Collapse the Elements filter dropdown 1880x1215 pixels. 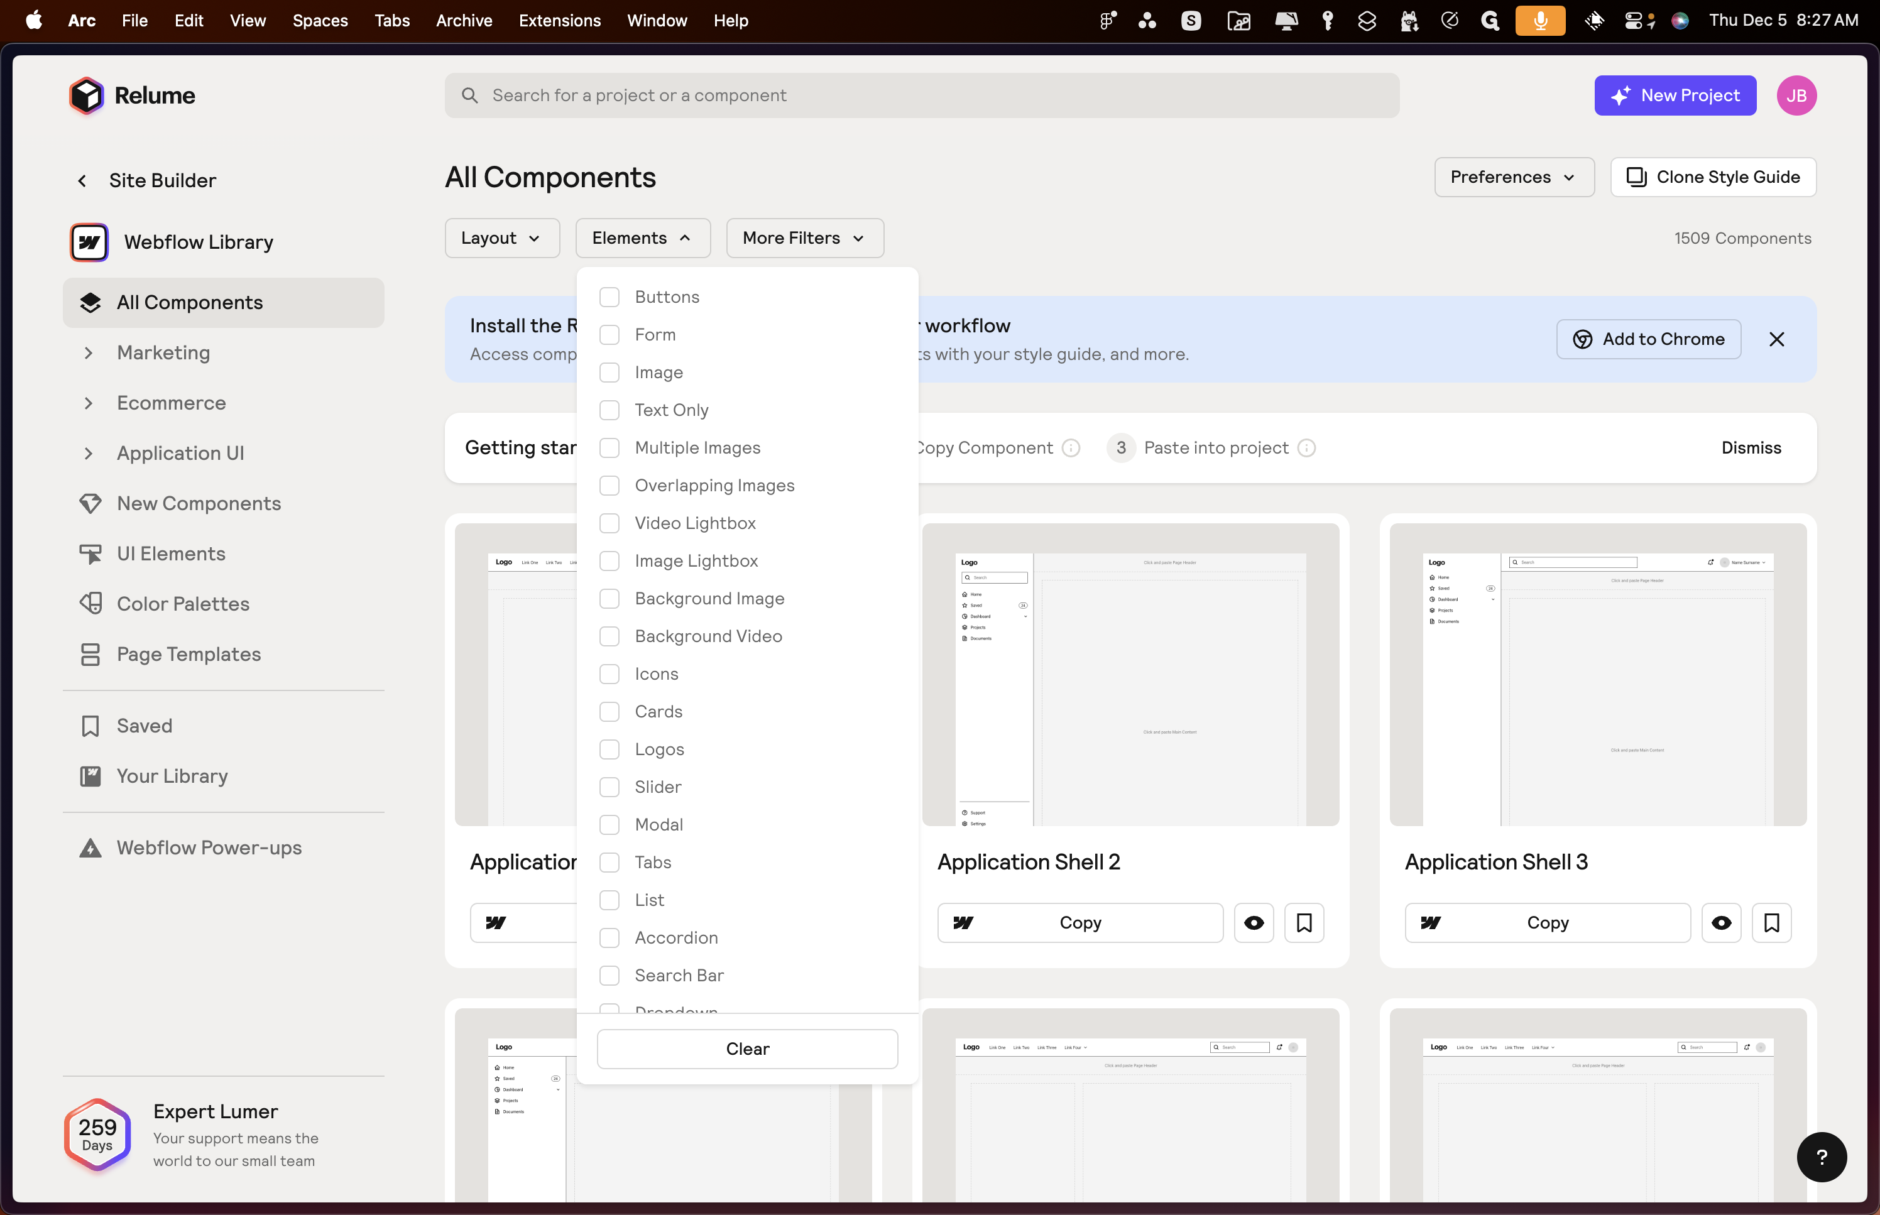(643, 238)
